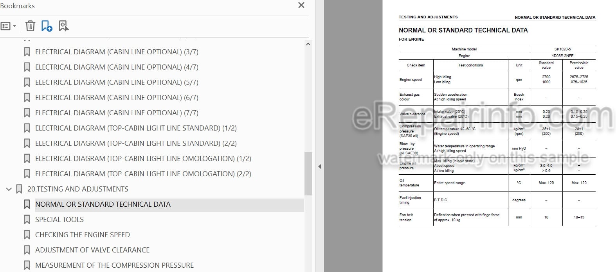
Task: Open the bookmarks options menu
Action: point(8,26)
